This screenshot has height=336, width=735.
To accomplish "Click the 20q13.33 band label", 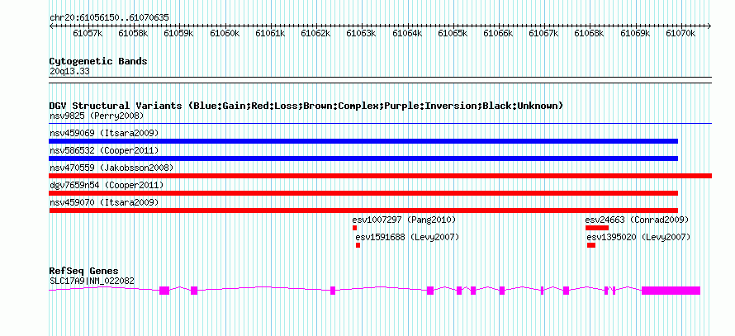I will [x=69, y=72].
